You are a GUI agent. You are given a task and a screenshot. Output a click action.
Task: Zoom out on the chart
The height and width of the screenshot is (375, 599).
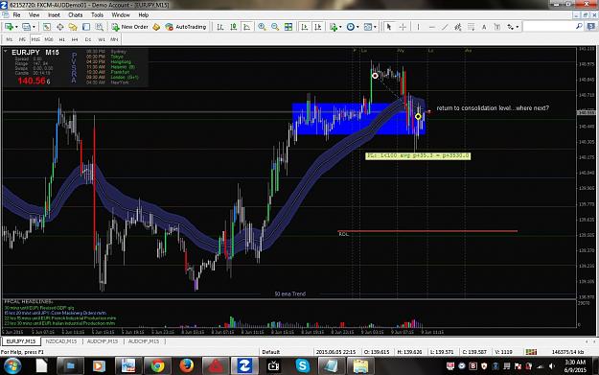(x=275, y=27)
